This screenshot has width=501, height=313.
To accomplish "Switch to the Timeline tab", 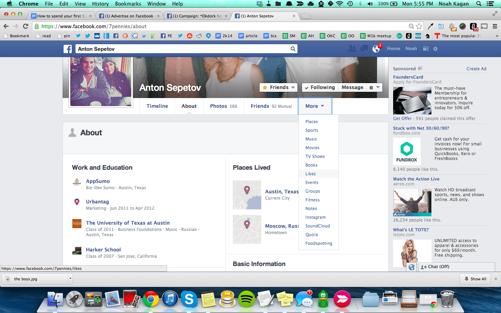I will [x=157, y=106].
